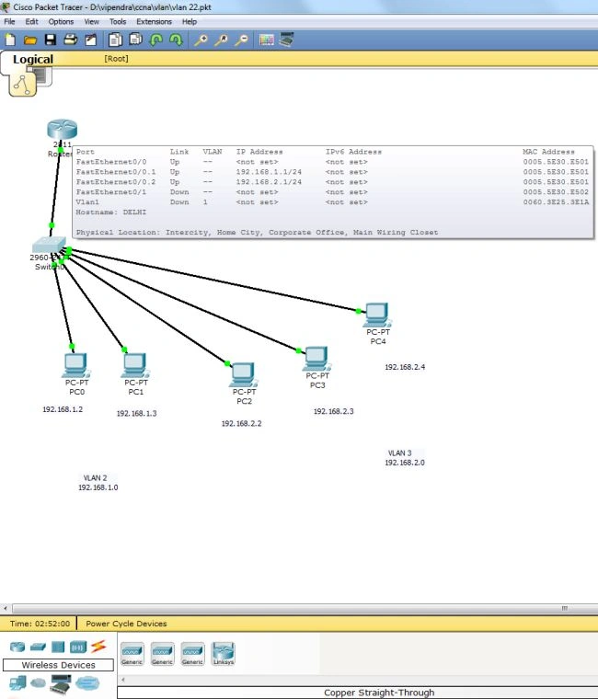Open the drawing palette icon

[x=266, y=40]
